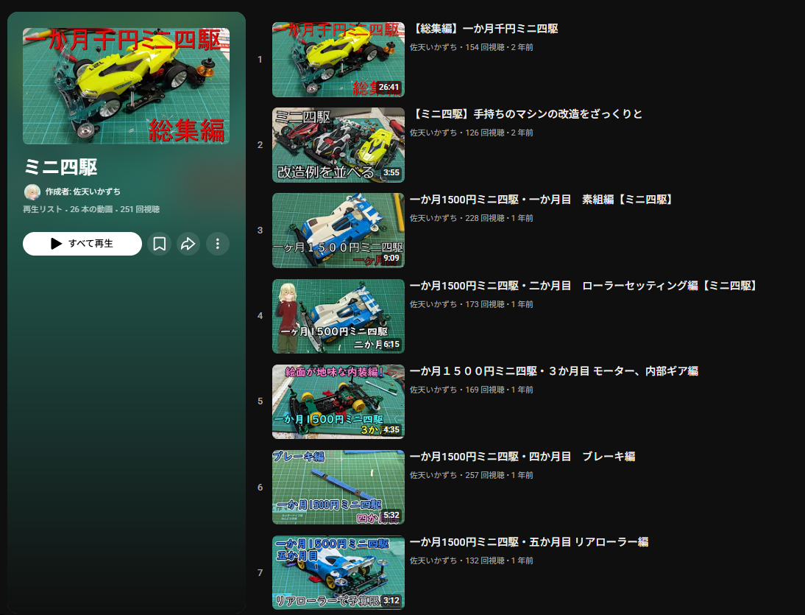Click the share arrow icon
Screen dimensions: 805x615
tap(188, 244)
